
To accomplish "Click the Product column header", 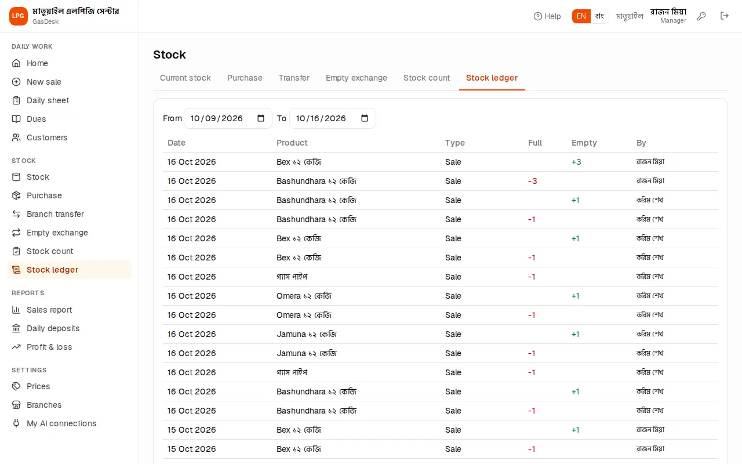I will point(292,143).
